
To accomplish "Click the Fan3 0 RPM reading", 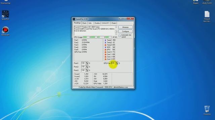I will coord(81,45).
